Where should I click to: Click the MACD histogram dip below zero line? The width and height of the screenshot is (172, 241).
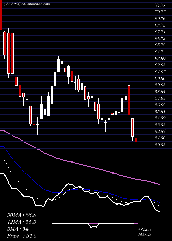[x=94, y=226]
